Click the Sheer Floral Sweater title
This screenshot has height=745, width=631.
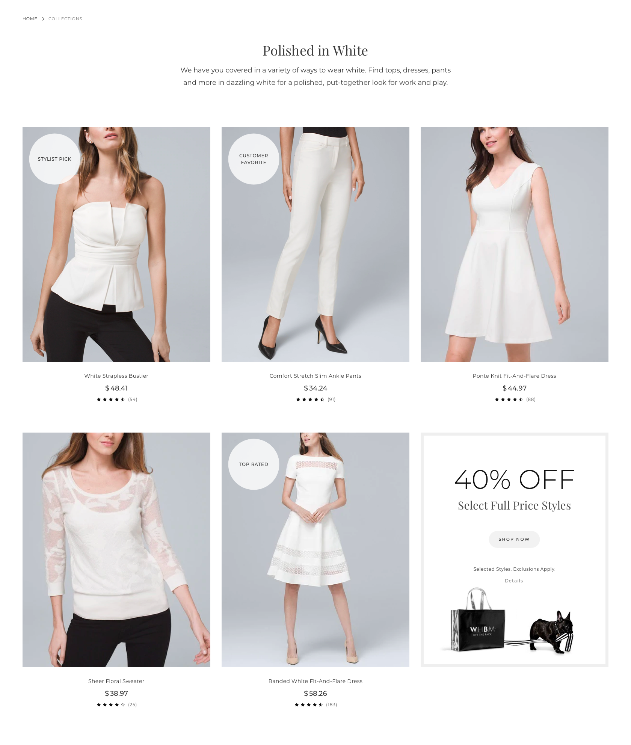116,681
